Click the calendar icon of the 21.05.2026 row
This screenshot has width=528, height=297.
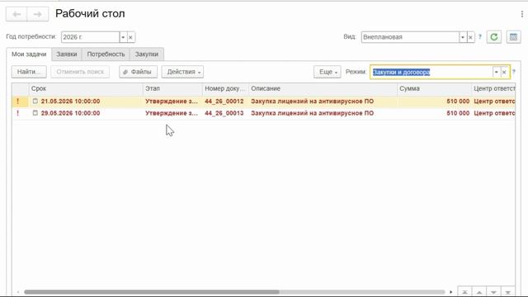tap(35, 101)
